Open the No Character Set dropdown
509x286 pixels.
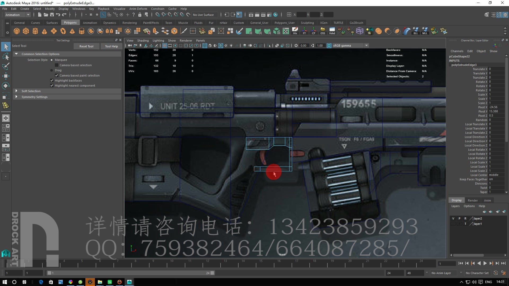pos(477,273)
